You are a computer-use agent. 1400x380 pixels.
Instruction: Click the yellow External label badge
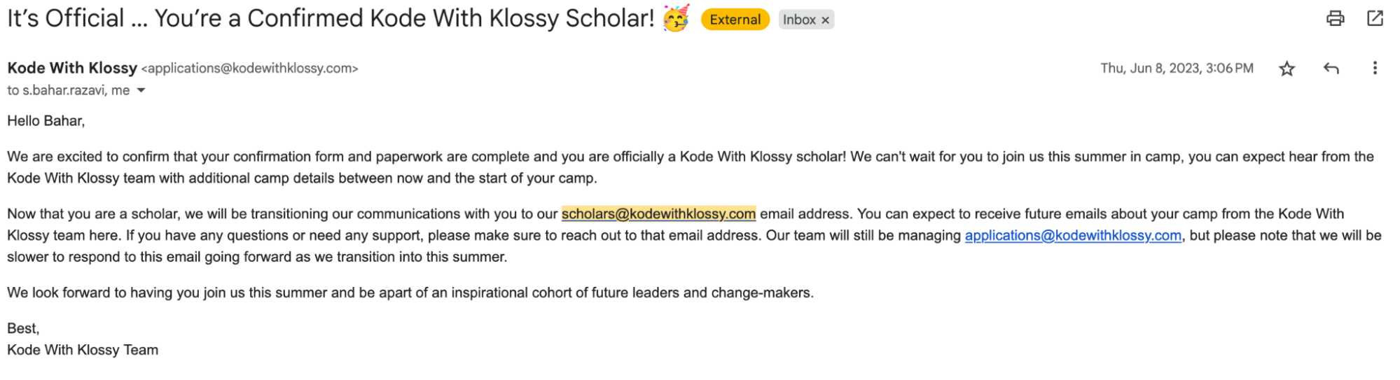735,20
